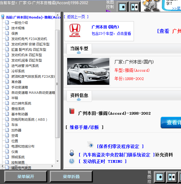Click the wave chevron under 资料信息 tab

click(79, 99)
